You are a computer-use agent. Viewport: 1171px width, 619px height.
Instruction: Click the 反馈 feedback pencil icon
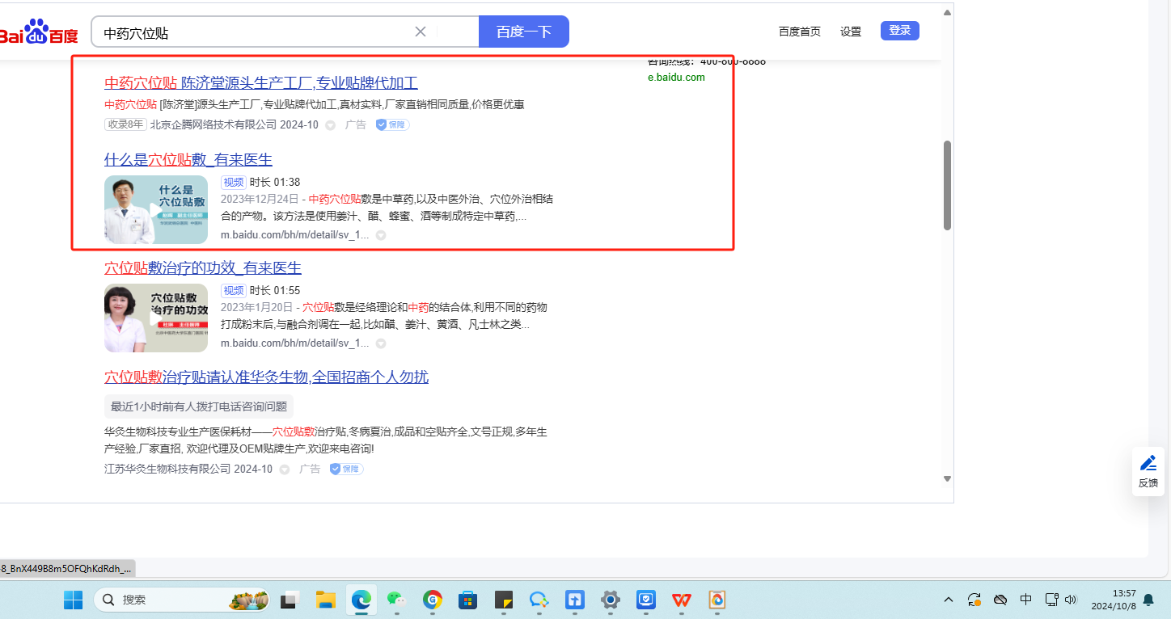coord(1148,464)
